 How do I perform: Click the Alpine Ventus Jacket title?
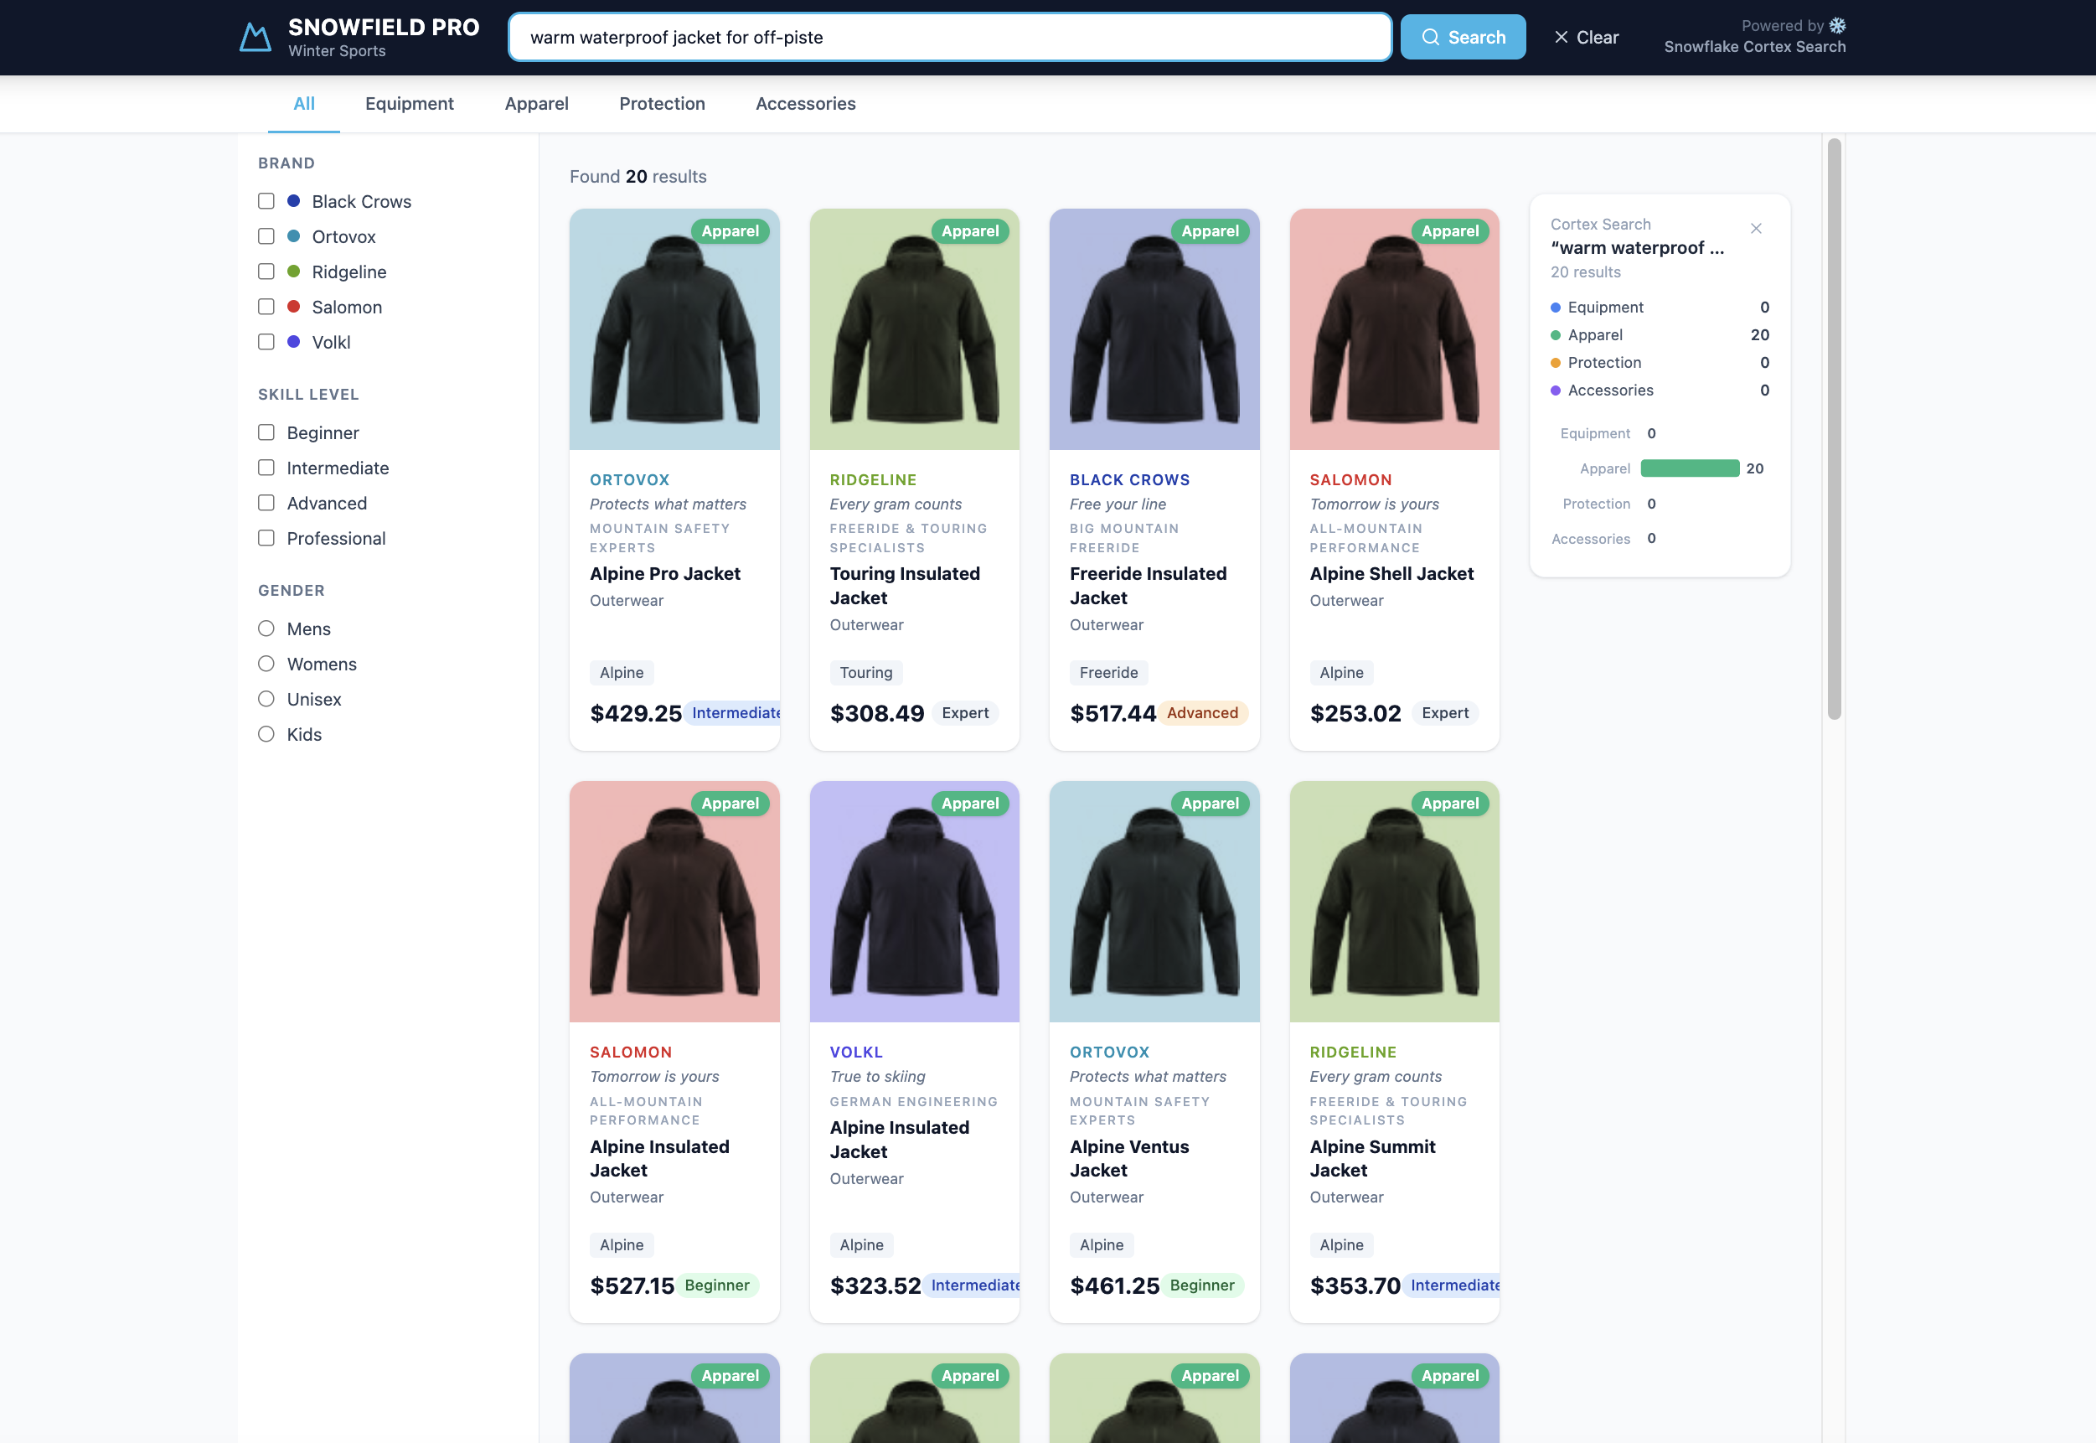pos(1129,1158)
